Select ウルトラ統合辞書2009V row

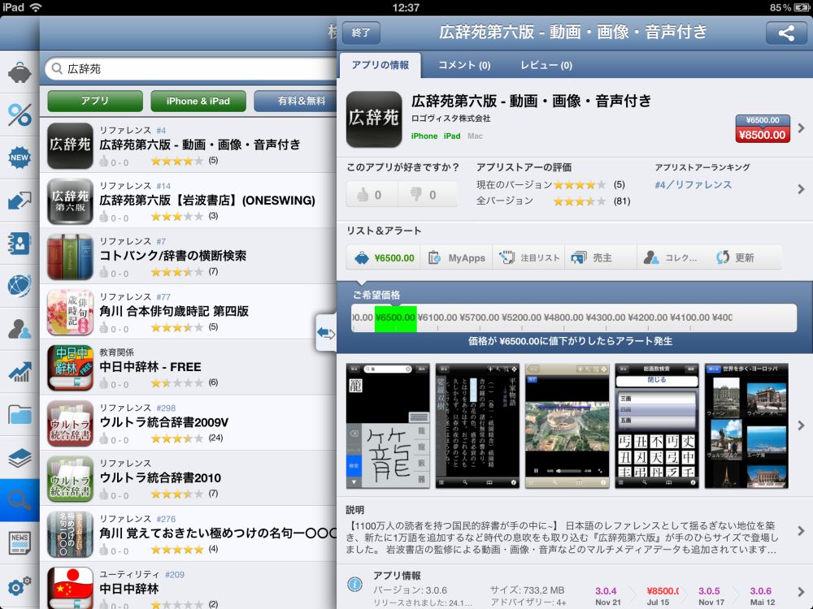(189, 422)
